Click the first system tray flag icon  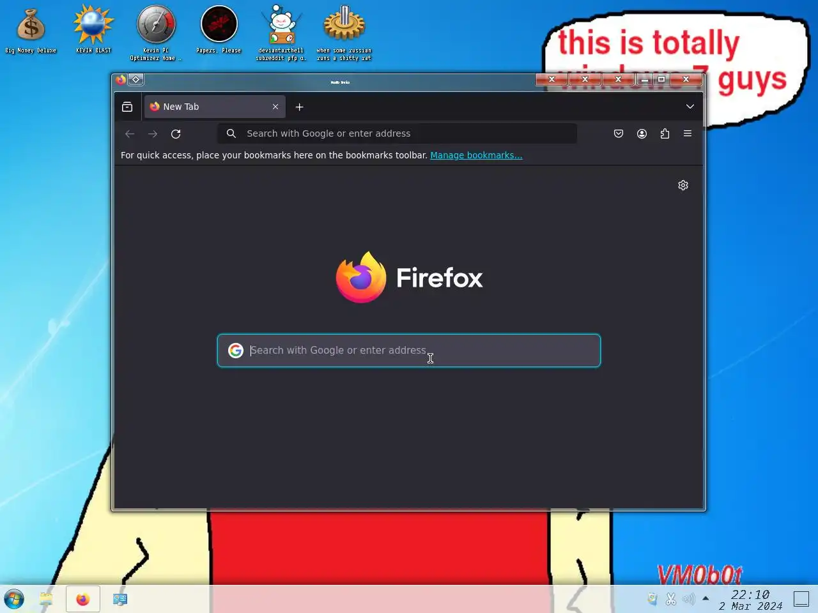(652, 599)
